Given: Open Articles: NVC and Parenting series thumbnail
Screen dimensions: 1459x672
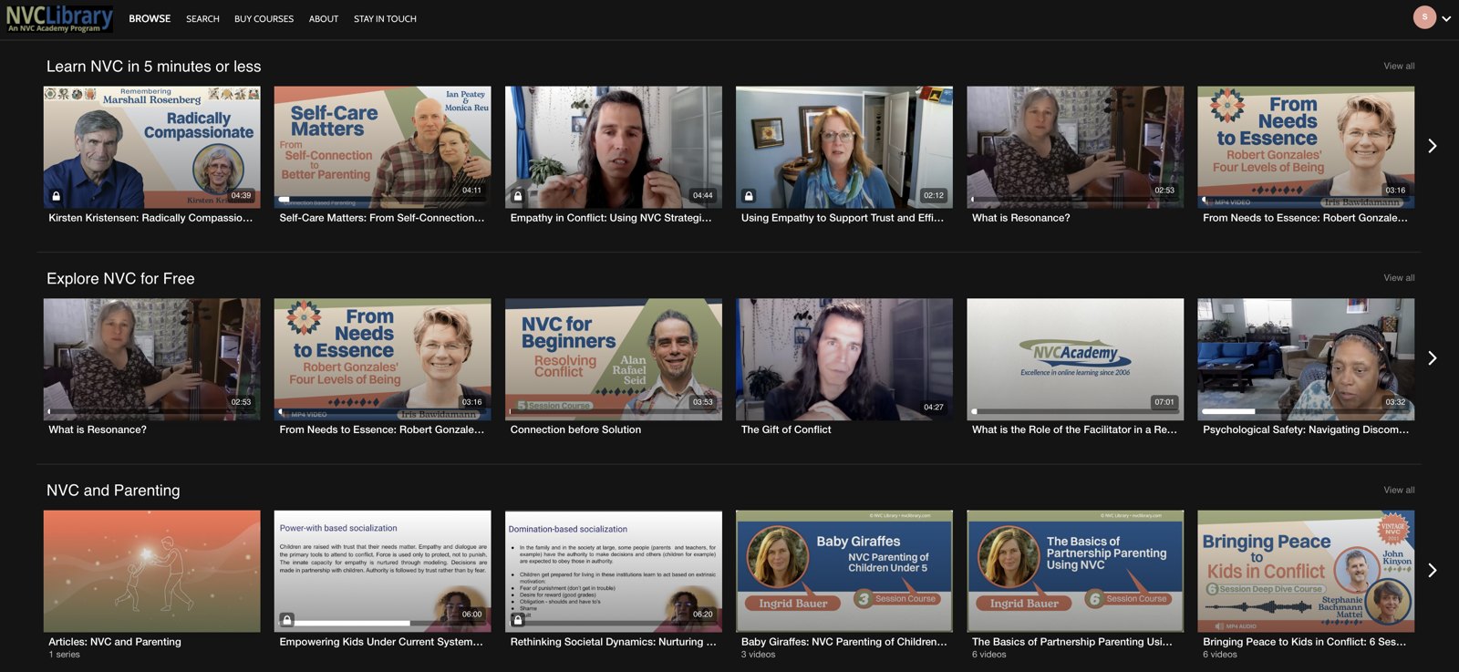Looking at the screenshot, I should (151, 571).
